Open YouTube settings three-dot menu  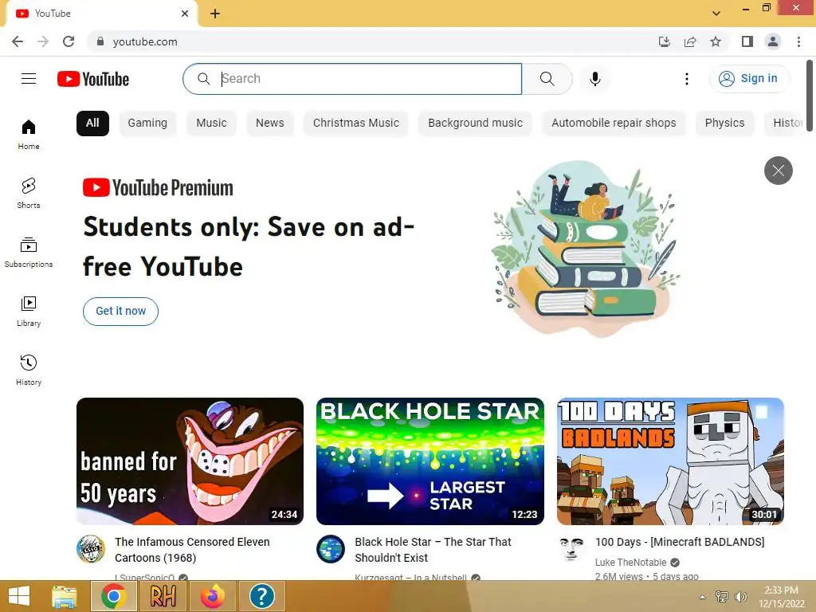pos(687,79)
